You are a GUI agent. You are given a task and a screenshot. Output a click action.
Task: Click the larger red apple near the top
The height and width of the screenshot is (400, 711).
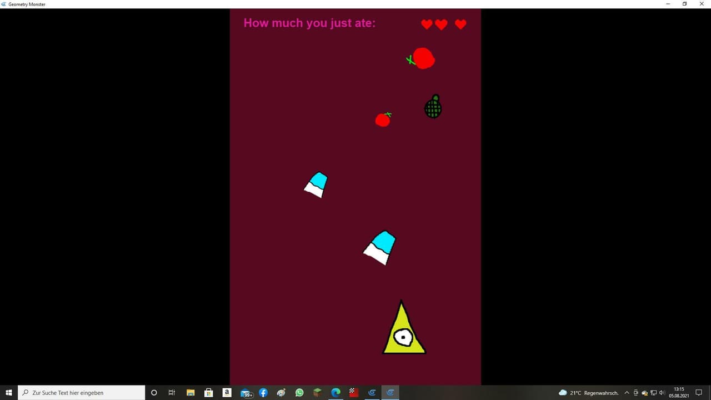pos(422,58)
